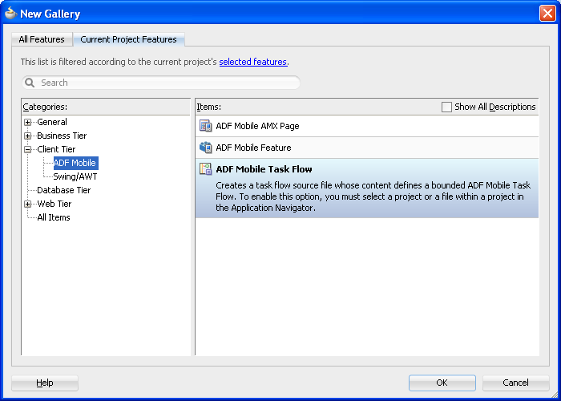This screenshot has width=561, height=401.
Task: Select the Swing/AWT category
Action: pyautogui.click(x=75, y=176)
